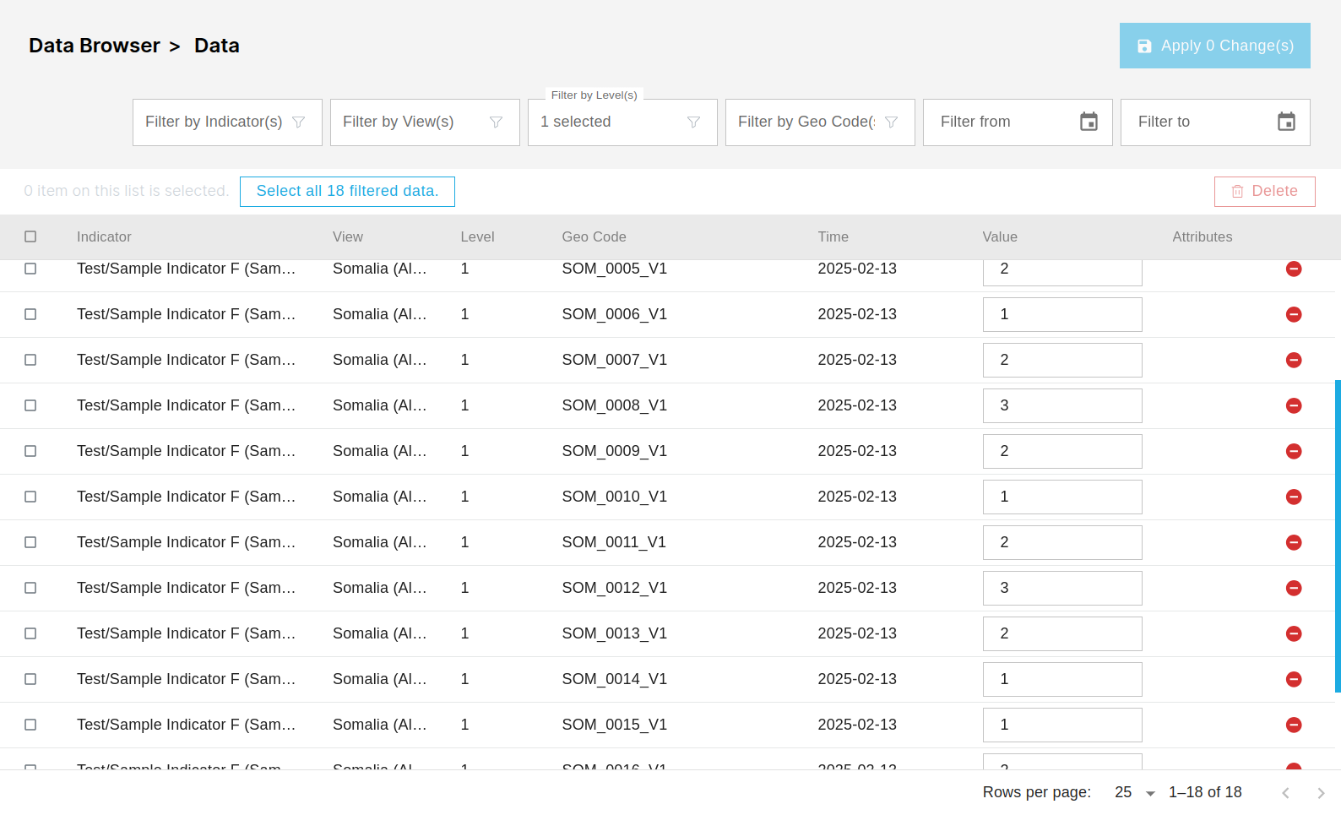1341x815 pixels.
Task: Sort by Geo Code column header
Action: (x=594, y=237)
